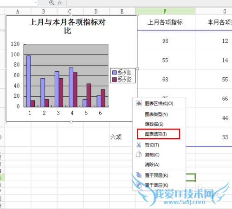
Task: Click the tall blue bar for category 1
Action: pos(29,81)
